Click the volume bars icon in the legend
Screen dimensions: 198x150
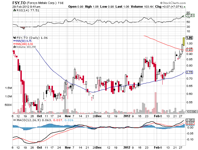point(14,47)
